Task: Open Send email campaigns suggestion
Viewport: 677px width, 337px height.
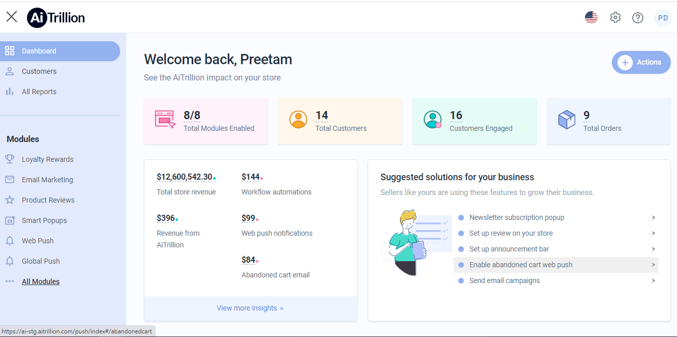Action: 556,280
